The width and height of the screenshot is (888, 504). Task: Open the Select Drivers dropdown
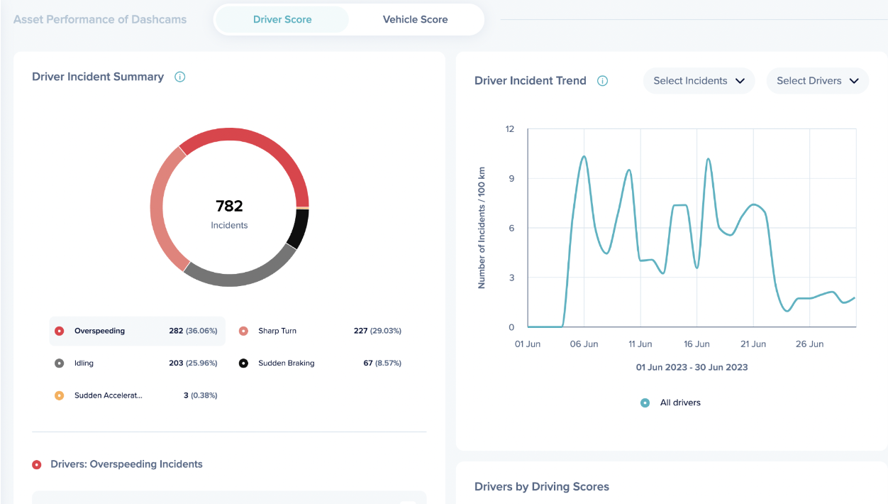tap(818, 81)
